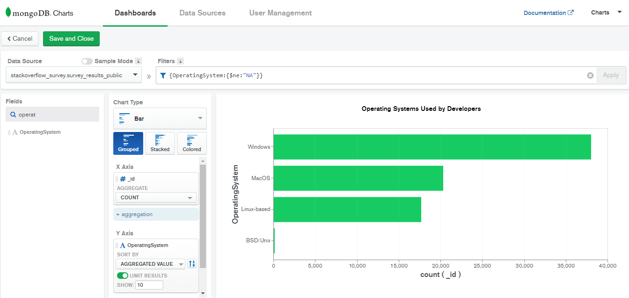Viewport: 629px width, 298px height.
Task: Click the Windows bar in the chart
Action: pos(432,147)
